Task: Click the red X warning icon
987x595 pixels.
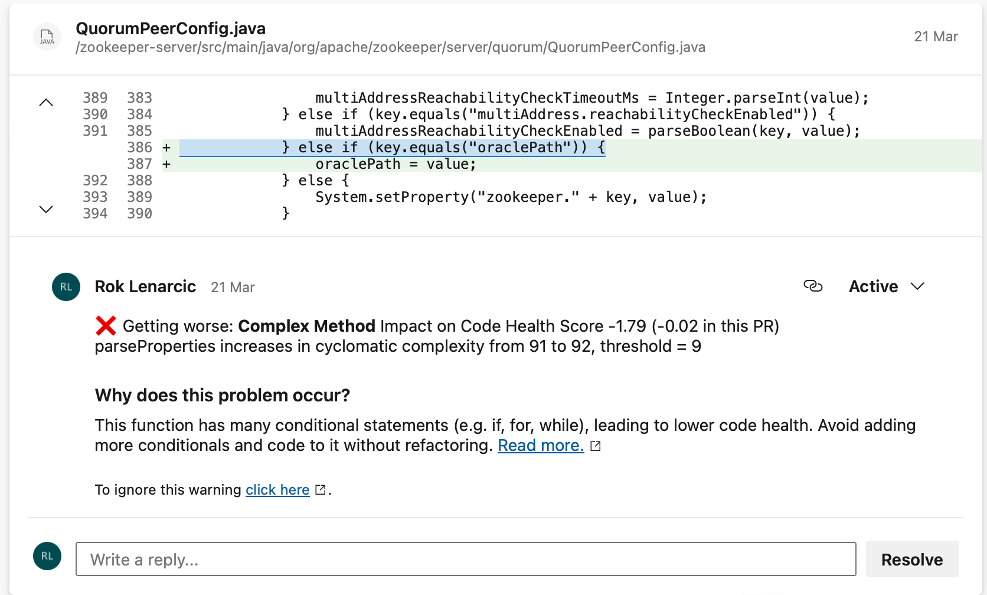Action: (x=106, y=326)
